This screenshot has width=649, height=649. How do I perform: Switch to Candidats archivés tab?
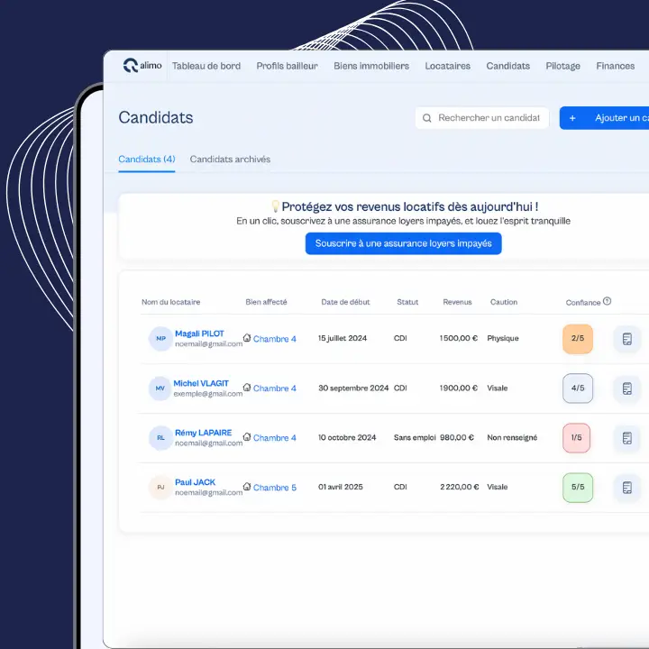tap(230, 160)
